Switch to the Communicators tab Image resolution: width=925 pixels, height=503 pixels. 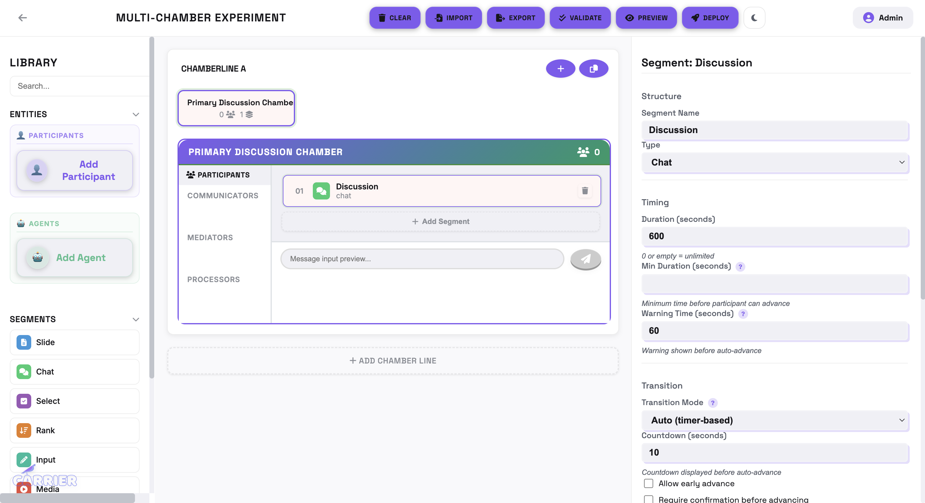tap(223, 196)
